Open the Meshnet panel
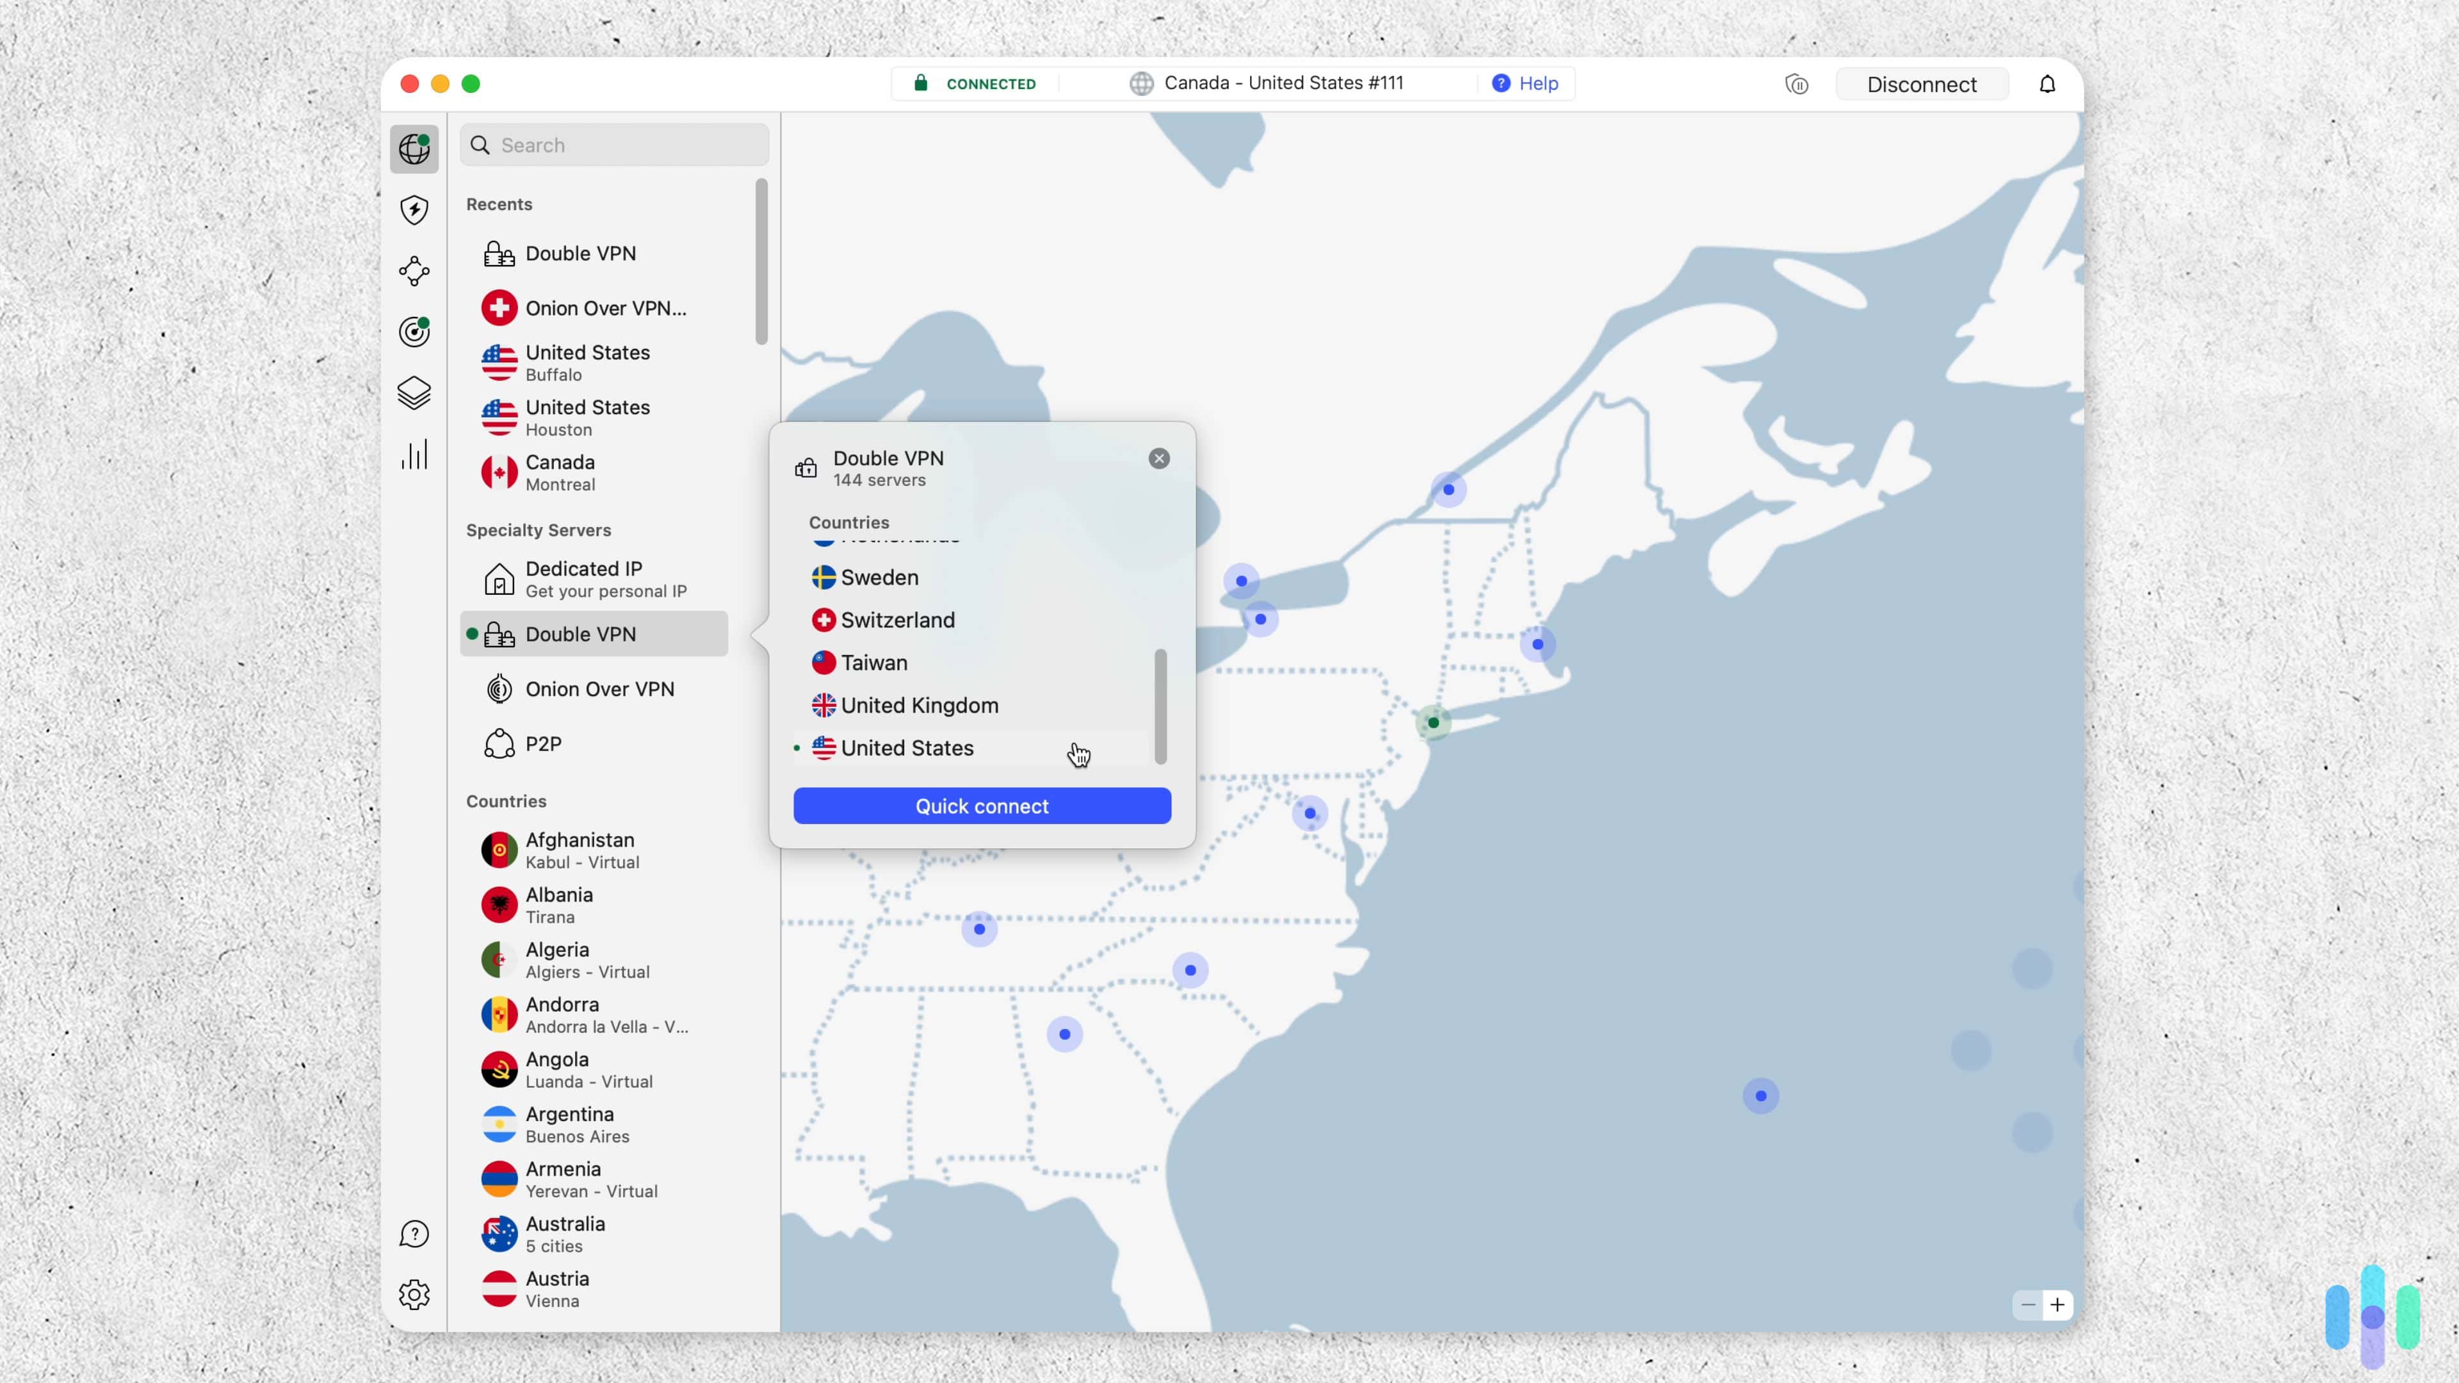The height and width of the screenshot is (1383, 2459). [413, 271]
